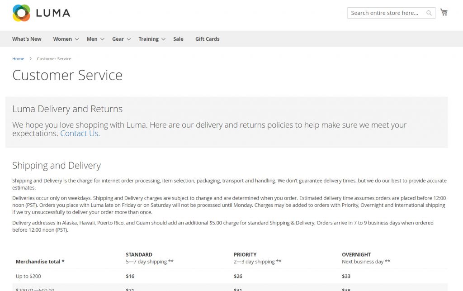Viewport: 463px width, 291px height.
Task: Click the search magnifier icon
Action: click(428, 13)
